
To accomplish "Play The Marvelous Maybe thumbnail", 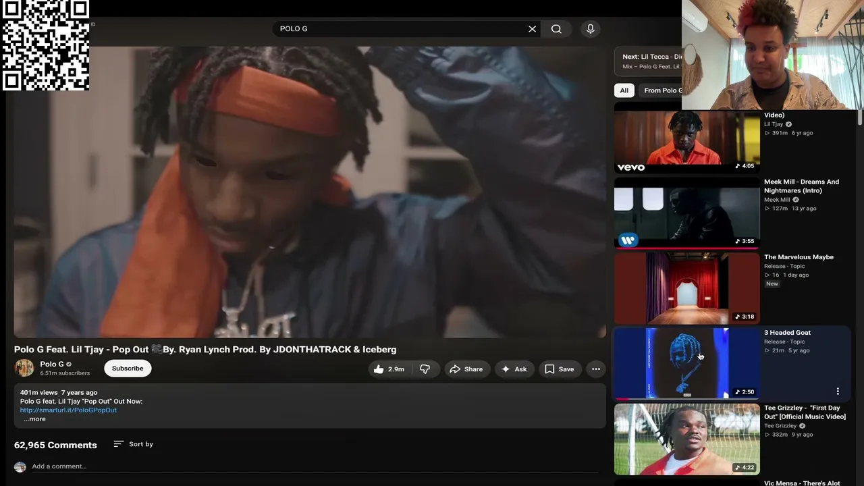I will point(687,289).
